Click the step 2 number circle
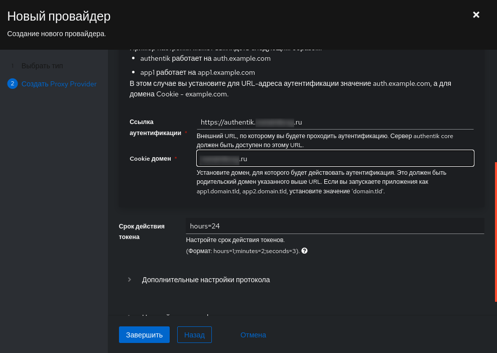This screenshot has height=353, width=497. pos(13,84)
